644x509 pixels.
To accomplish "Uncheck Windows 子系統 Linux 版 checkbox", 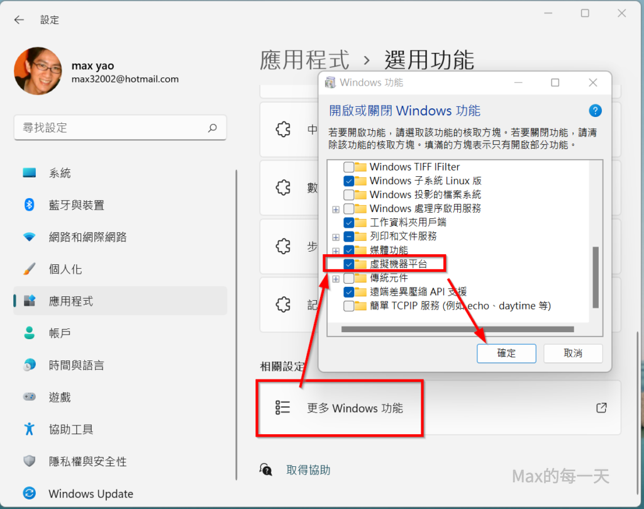I will coord(348,181).
